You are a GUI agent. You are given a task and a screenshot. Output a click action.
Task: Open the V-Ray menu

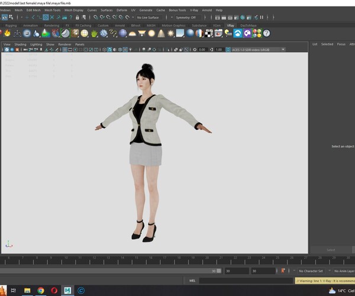pos(194,10)
